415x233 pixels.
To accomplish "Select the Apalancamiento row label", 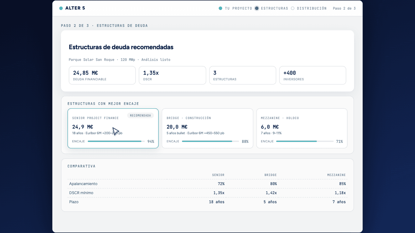I will pyautogui.click(x=83, y=184).
